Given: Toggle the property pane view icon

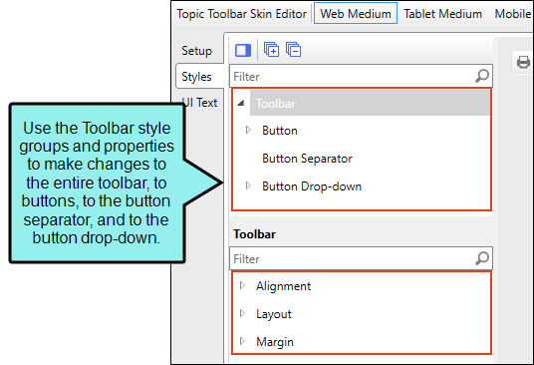Looking at the screenshot, I should 243,51.
